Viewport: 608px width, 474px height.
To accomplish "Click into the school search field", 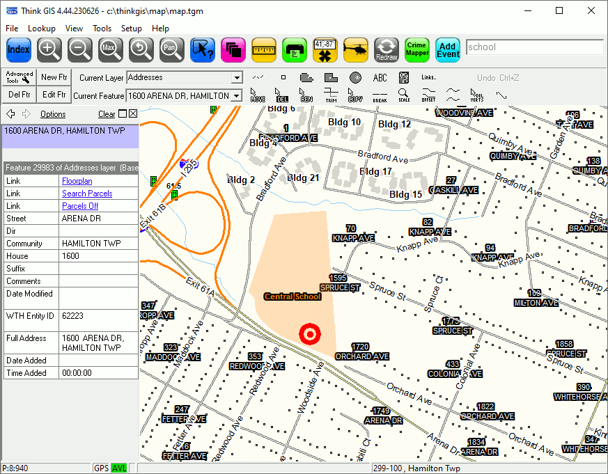I will [534, 47].
